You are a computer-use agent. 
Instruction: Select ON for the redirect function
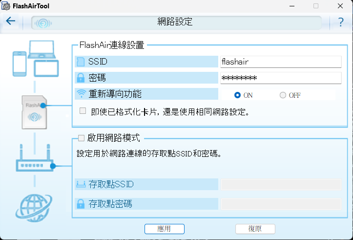coord(237,95)
